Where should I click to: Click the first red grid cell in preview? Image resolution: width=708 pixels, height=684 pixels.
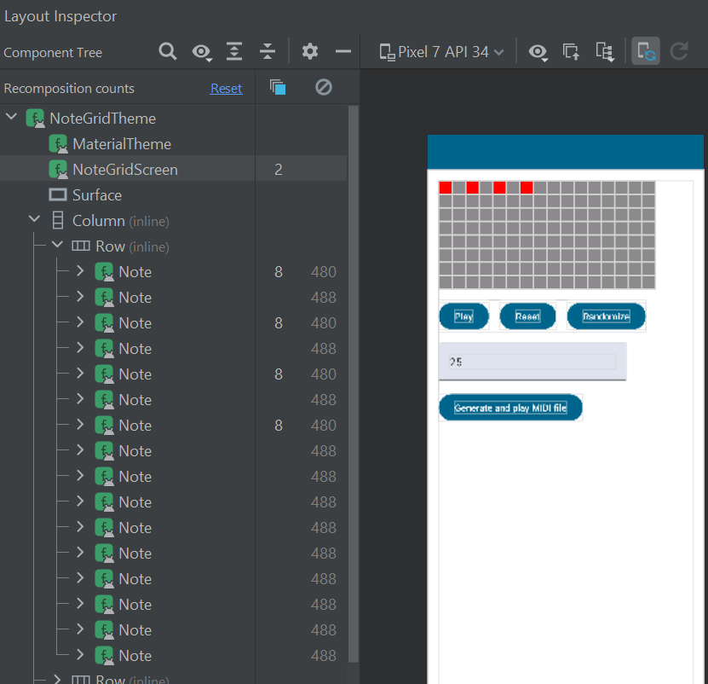pyautogui.click(x=445, y=188)
